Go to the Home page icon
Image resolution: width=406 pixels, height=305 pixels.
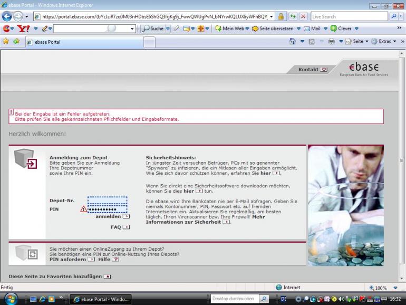coord(293,42)
